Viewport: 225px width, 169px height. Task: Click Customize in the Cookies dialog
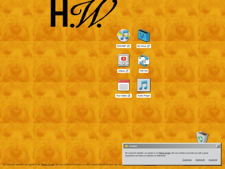click(x=187, y=160)
